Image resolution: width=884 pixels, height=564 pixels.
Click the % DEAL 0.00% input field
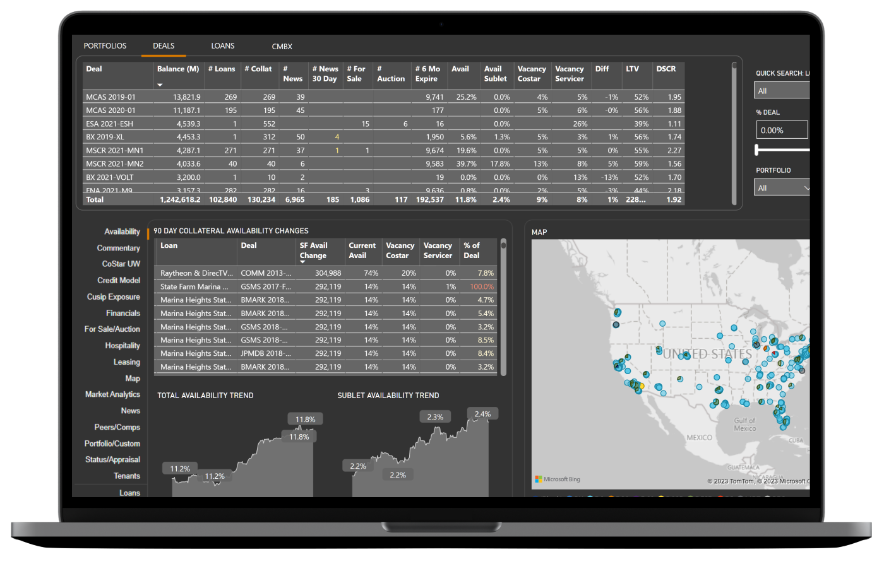[782, 130]
